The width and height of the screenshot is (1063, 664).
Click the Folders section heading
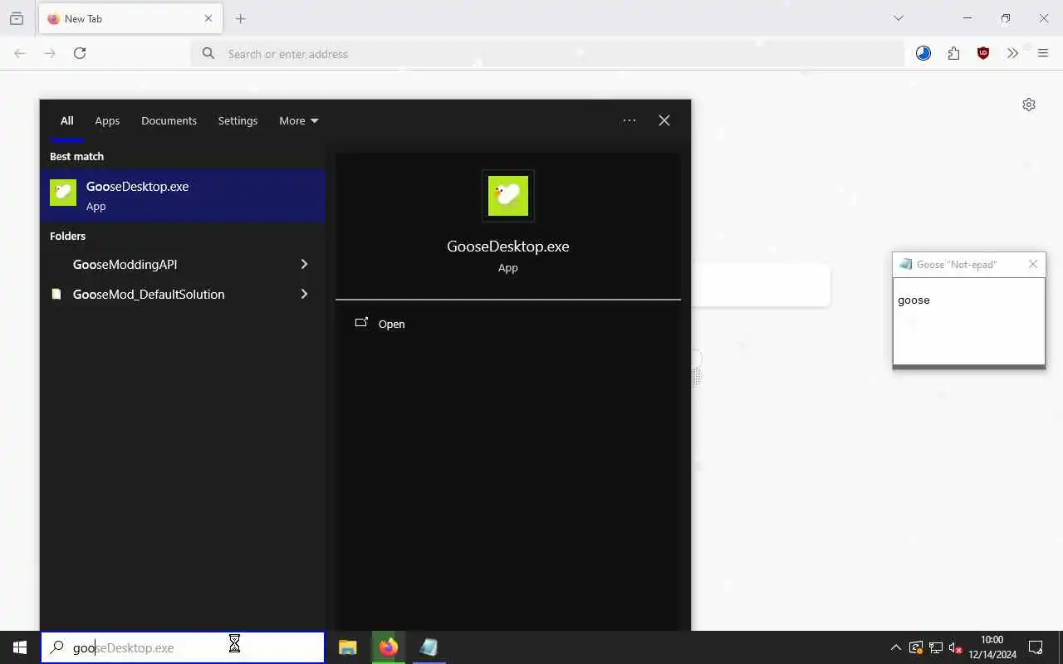67,236
